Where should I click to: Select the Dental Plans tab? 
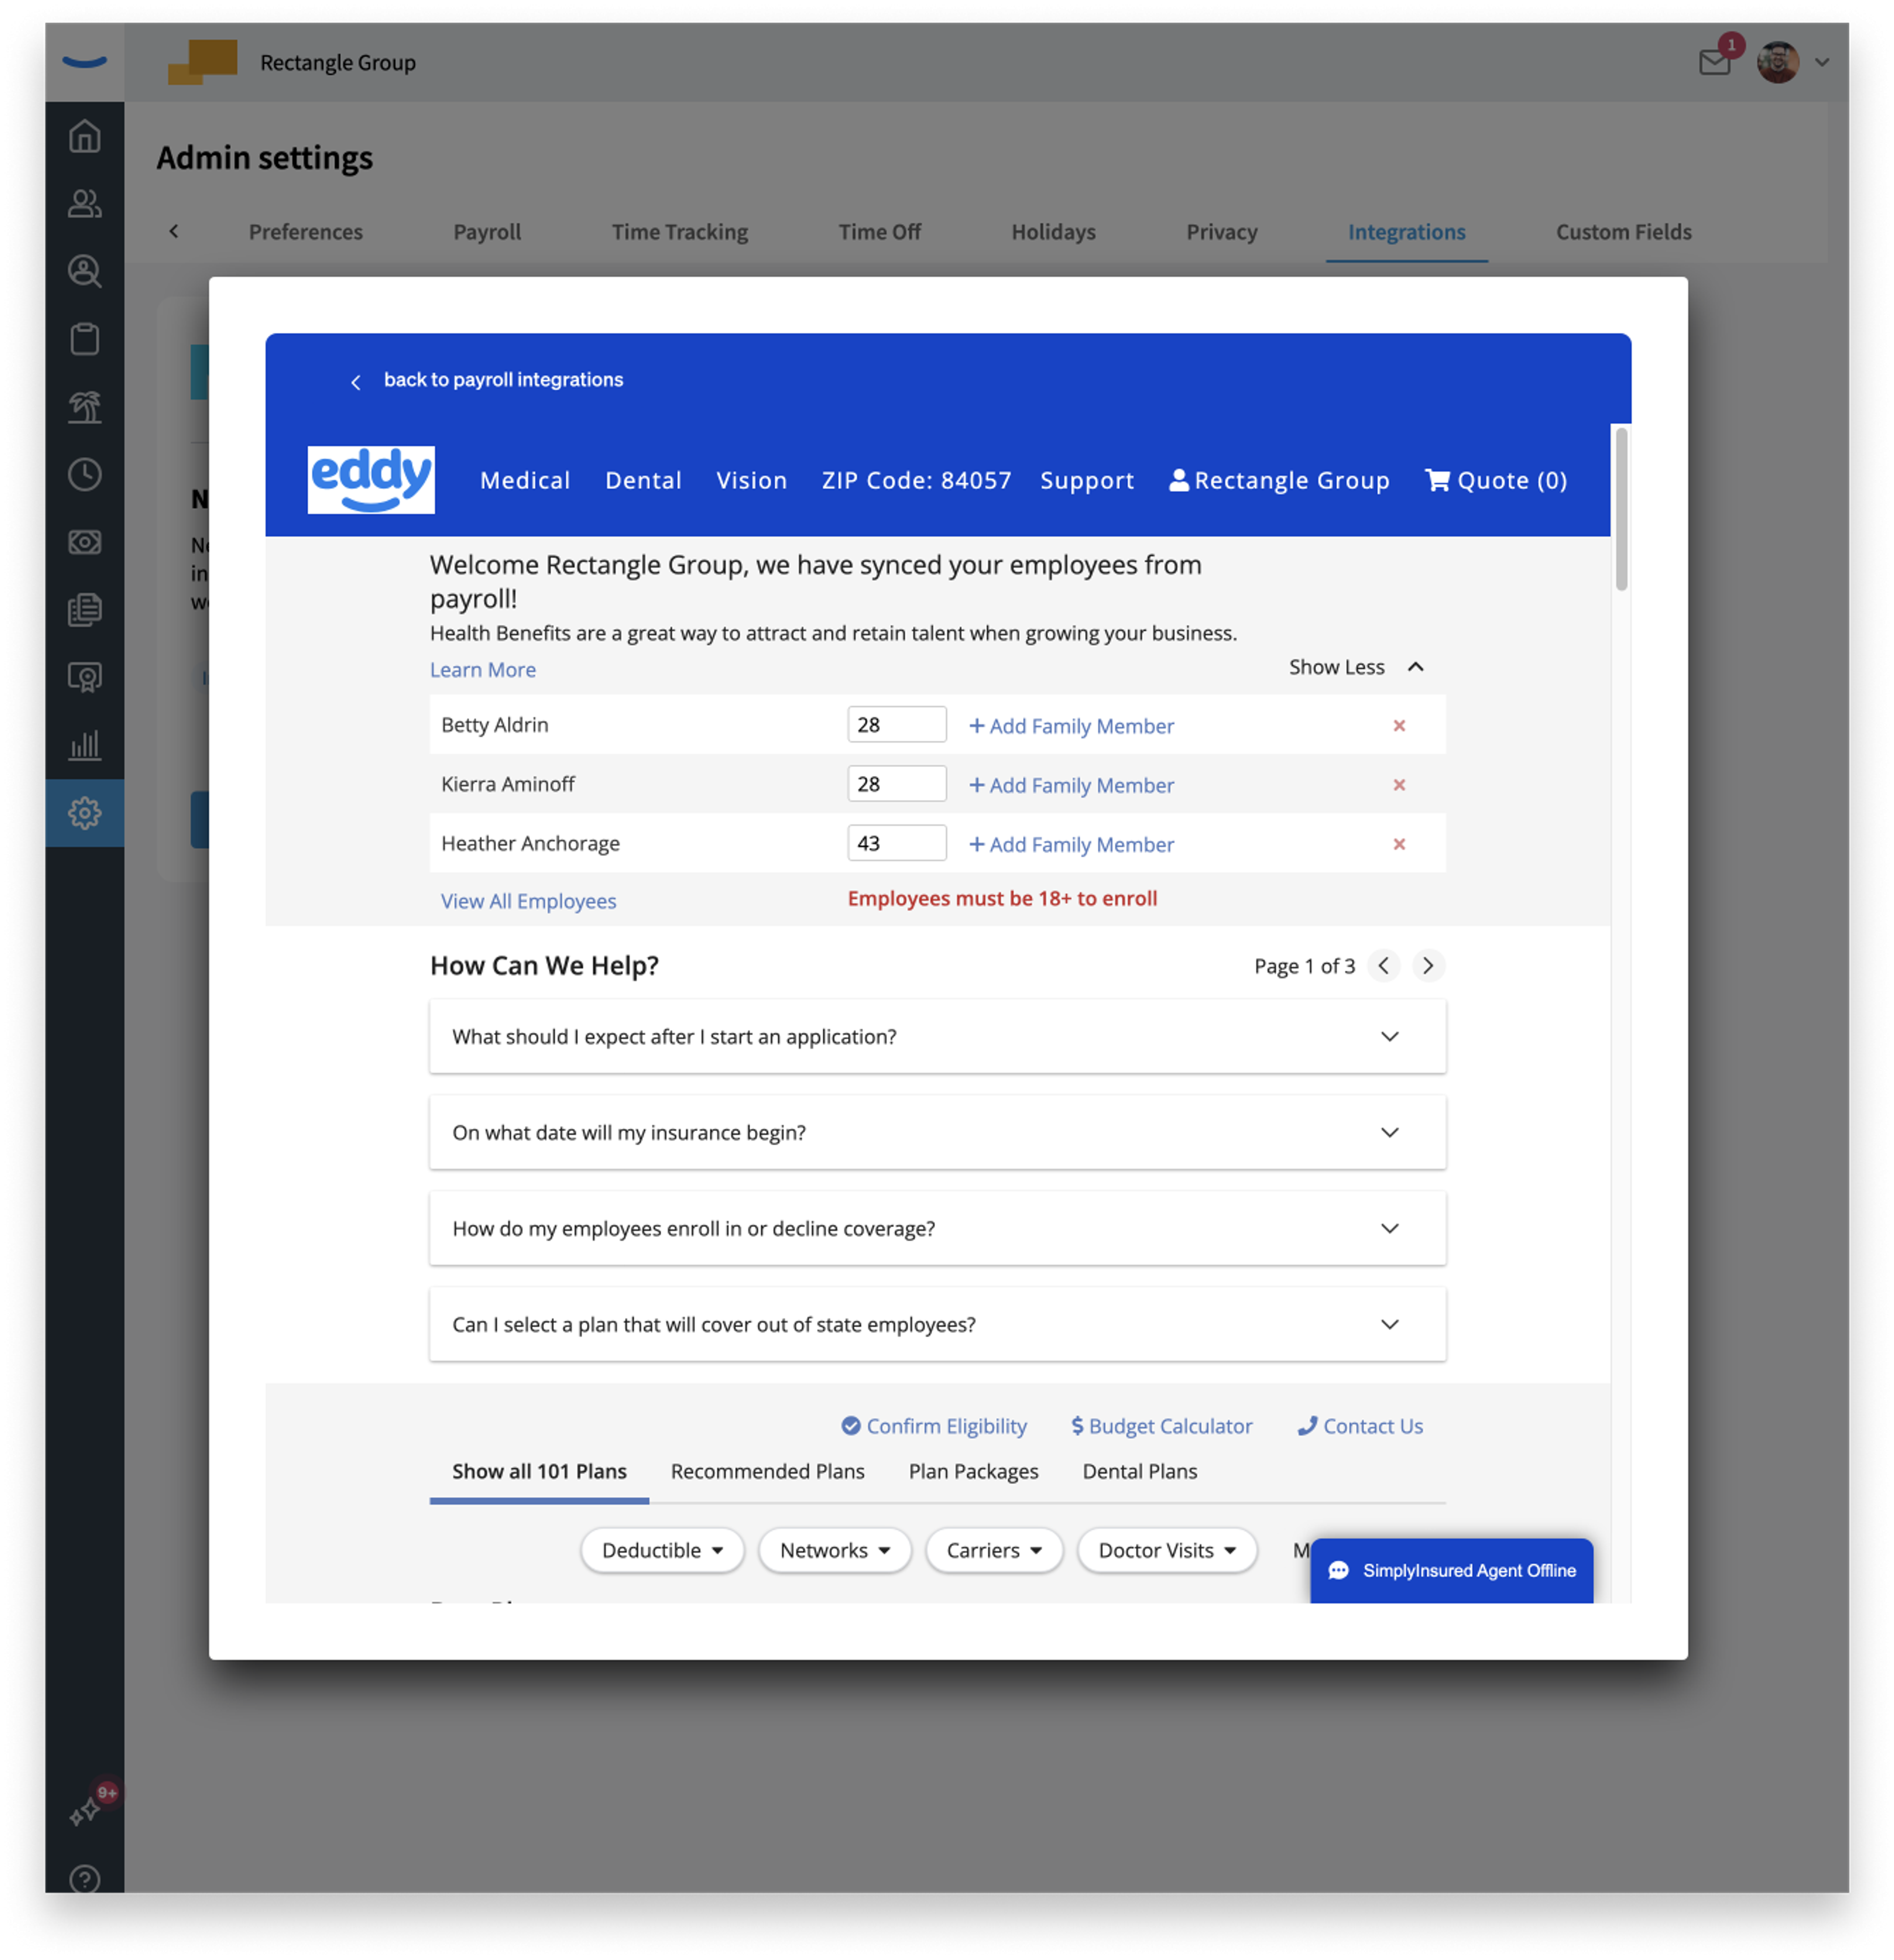[x=1139, y=1471]
